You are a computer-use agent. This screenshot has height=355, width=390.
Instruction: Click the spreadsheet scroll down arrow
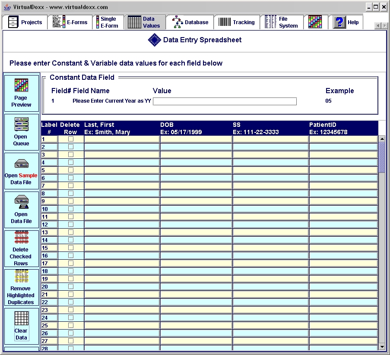pyautogui.click(x=382, y=347)
